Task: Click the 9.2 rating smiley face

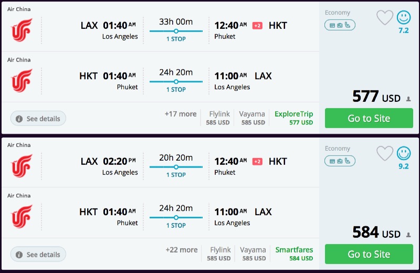Action: [404, 153]
